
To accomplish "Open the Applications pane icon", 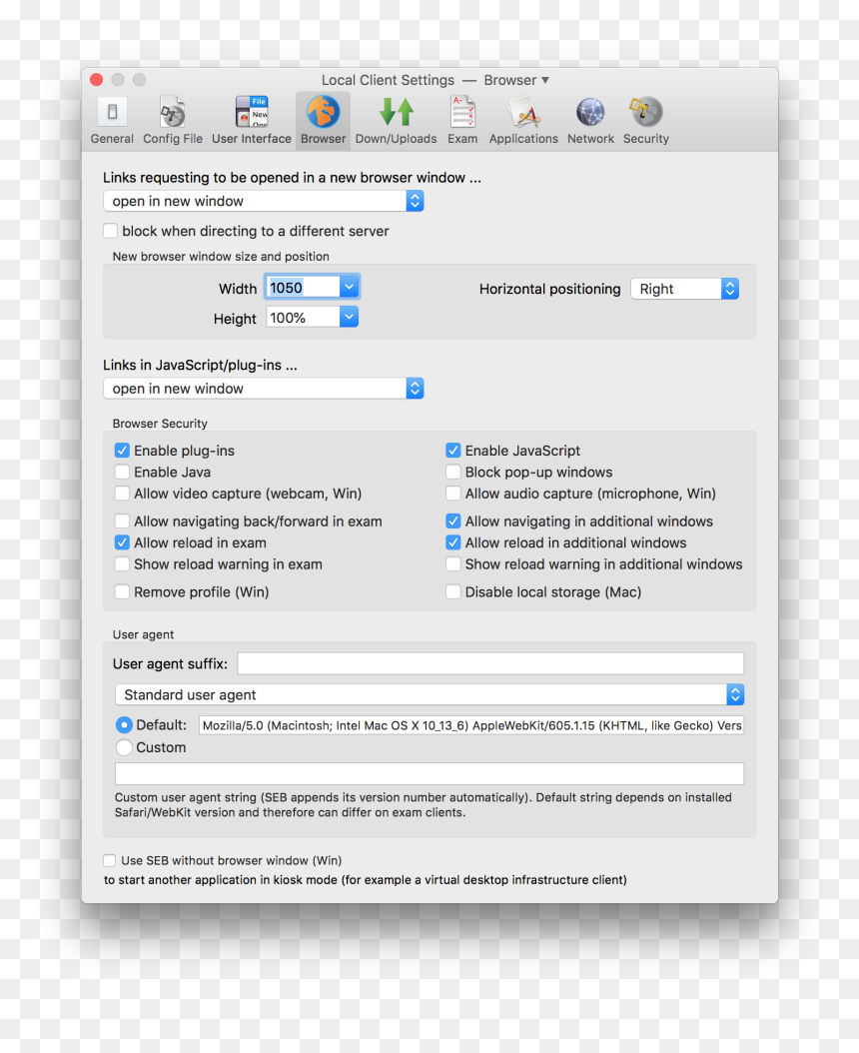I will (x=523, y=112).
